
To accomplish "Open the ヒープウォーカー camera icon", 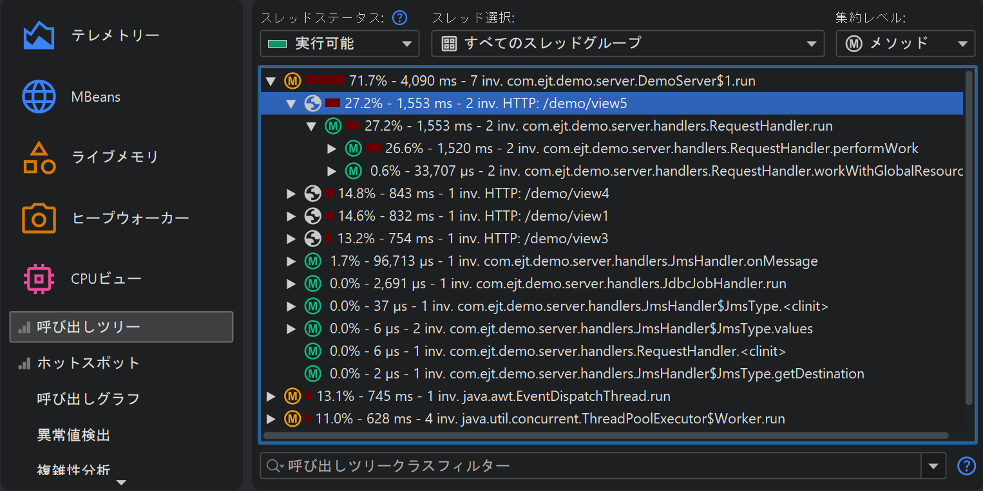I will [x=39, y=218].
